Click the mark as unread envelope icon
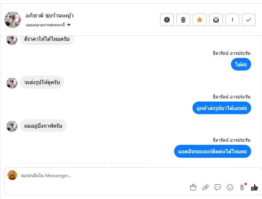The image size is (262, 199). pyautogui.click(x=216, y=20)
